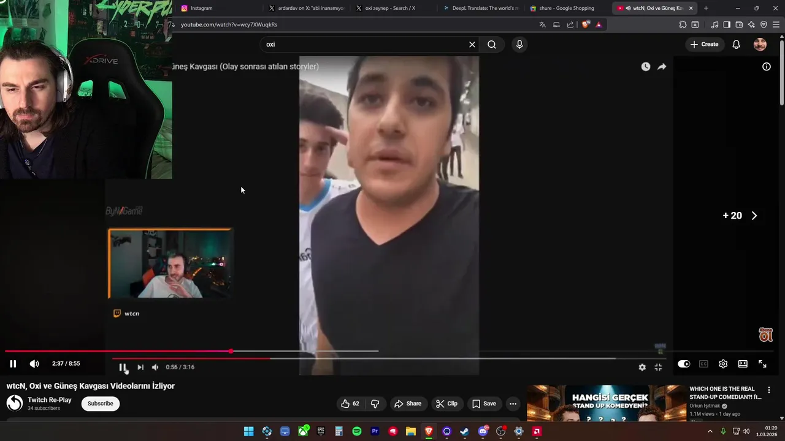Open Brave Shields lion icon
This screenshot has width=785, height=441.
(x=586, y=24)
